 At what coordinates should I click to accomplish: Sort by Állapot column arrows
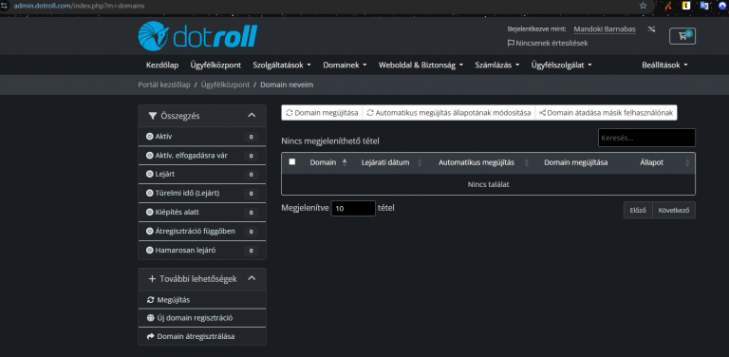(687, 162)
